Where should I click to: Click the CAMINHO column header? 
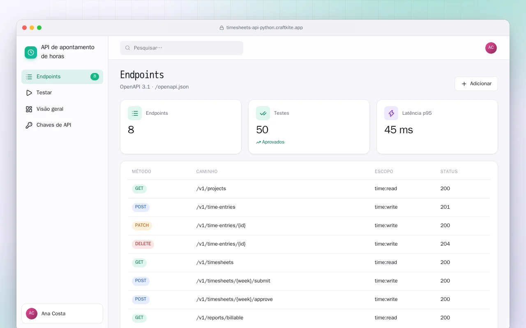click(207, 171)
